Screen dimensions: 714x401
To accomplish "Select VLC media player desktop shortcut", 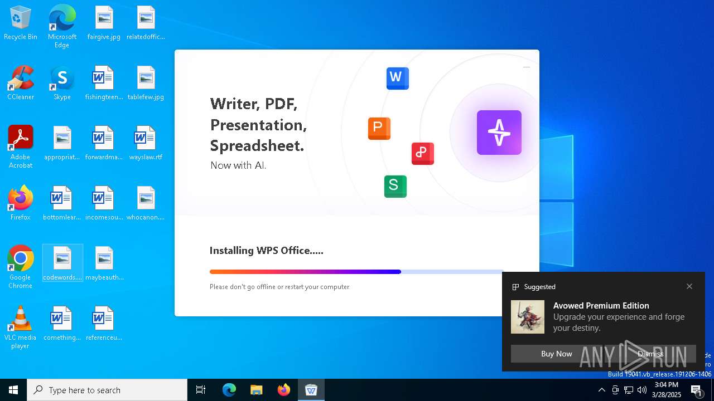I will (21, 327).
